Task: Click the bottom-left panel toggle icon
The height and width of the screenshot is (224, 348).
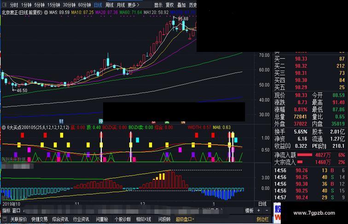Action: (x=5, y=219)
